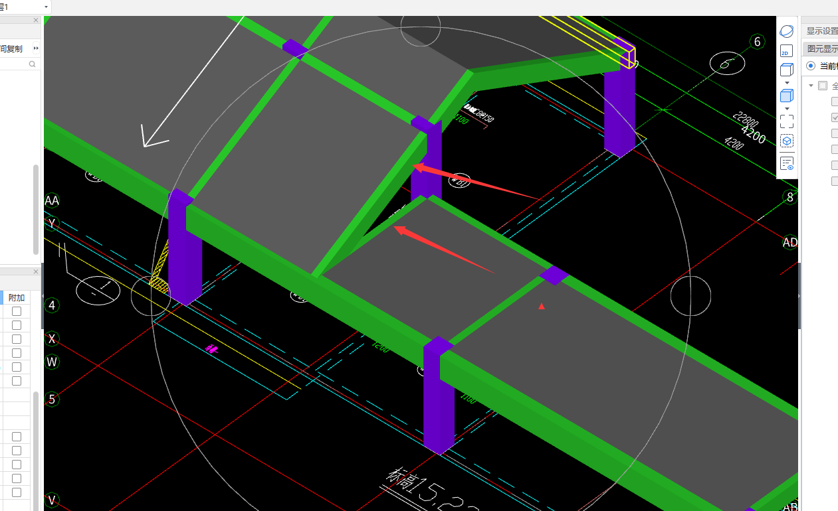Select axis bubble 8 on right
The width and height of the screenshot is (838, 511).
[x=790, y=197]
